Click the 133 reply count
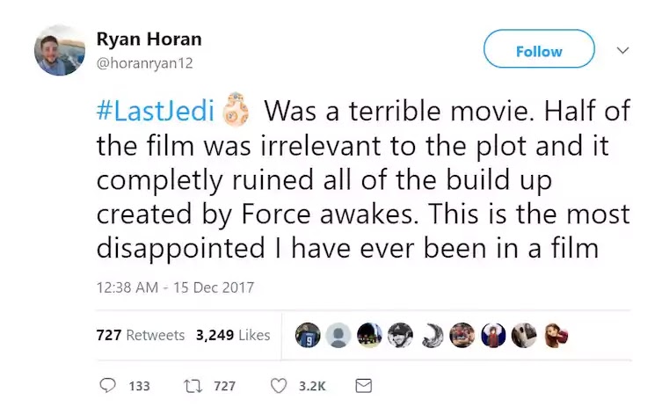Screen dimensions: 662x407 click(x=139, y=386)
